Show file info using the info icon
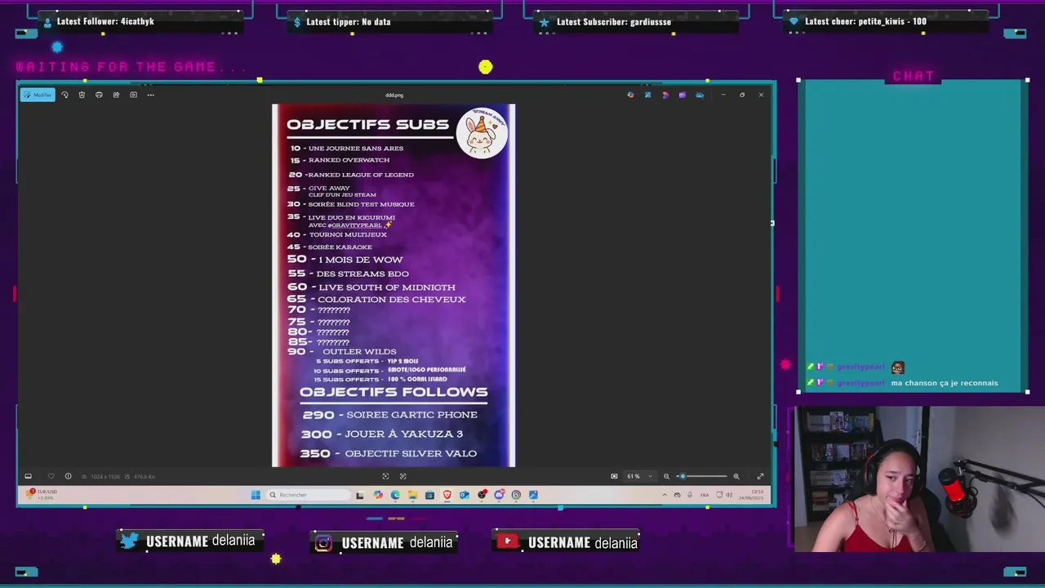Screen dimensions: 1045x588 pos(68,476)
